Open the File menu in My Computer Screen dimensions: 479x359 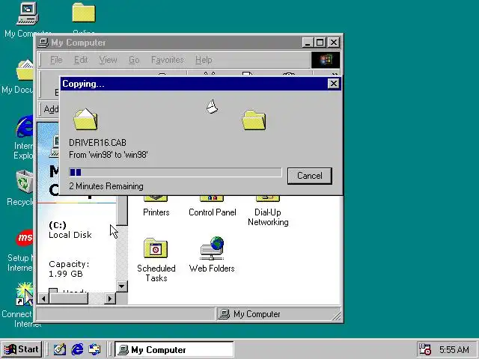coord(56,60)
